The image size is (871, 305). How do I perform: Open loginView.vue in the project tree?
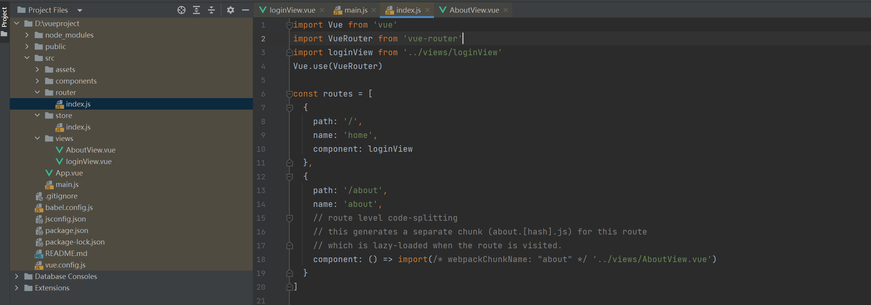click(131, 161)
